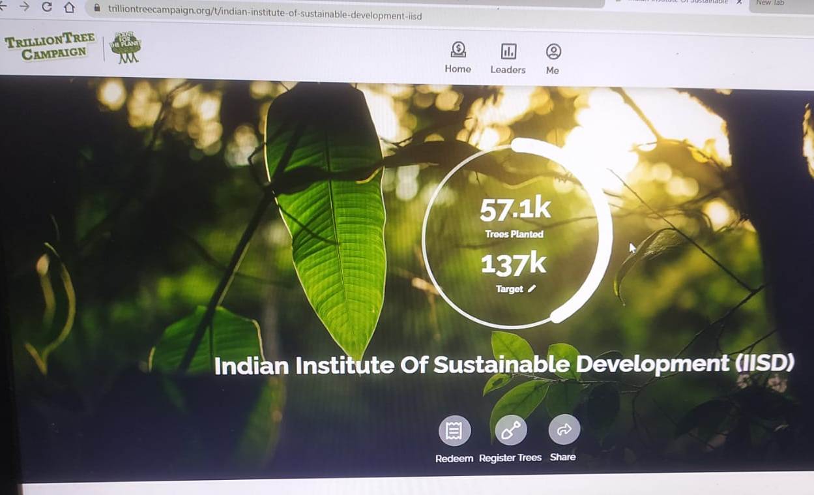Click the Share label
Image resolution: width=814 pixels, height=495 pixels.
tap(562, 457)
